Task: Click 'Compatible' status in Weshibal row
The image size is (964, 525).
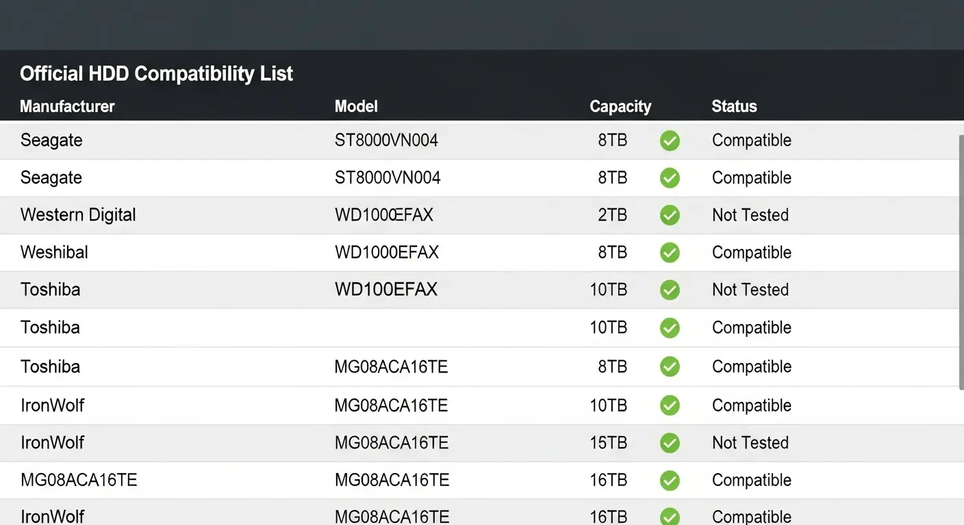Action: pos(752,253)
